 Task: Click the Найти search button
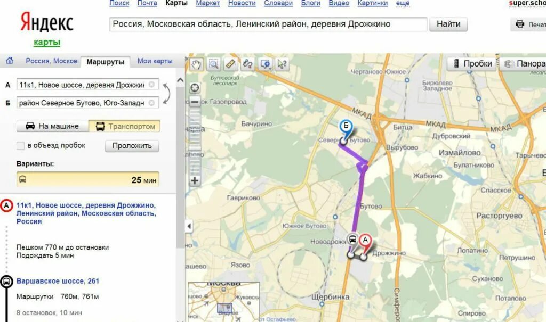pyautogui.click(x=448, y=24)
